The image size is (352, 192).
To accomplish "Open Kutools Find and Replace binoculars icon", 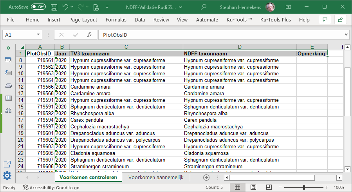I will point(8,110).
